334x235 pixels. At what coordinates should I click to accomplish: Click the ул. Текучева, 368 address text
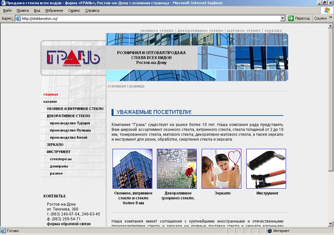tap(62, 209)
